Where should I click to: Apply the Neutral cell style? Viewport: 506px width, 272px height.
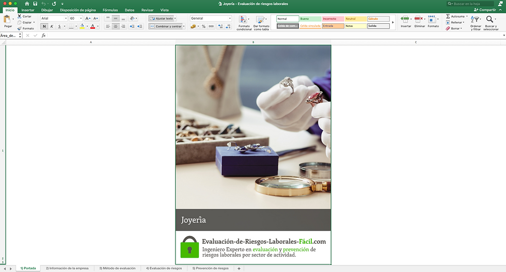click(x=356, y=19)
